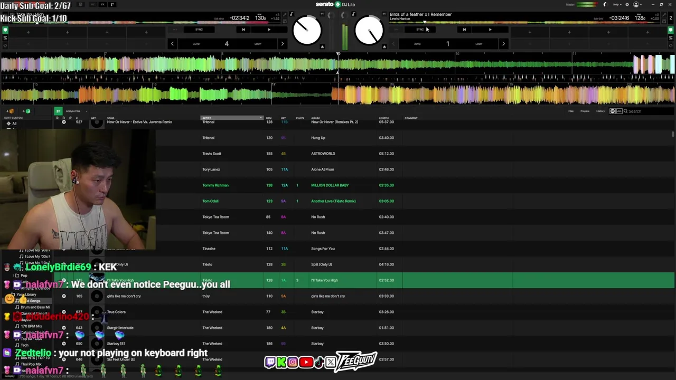Click the pencil edit icon on left deck

pyautogui.click(x=285, y=14)
